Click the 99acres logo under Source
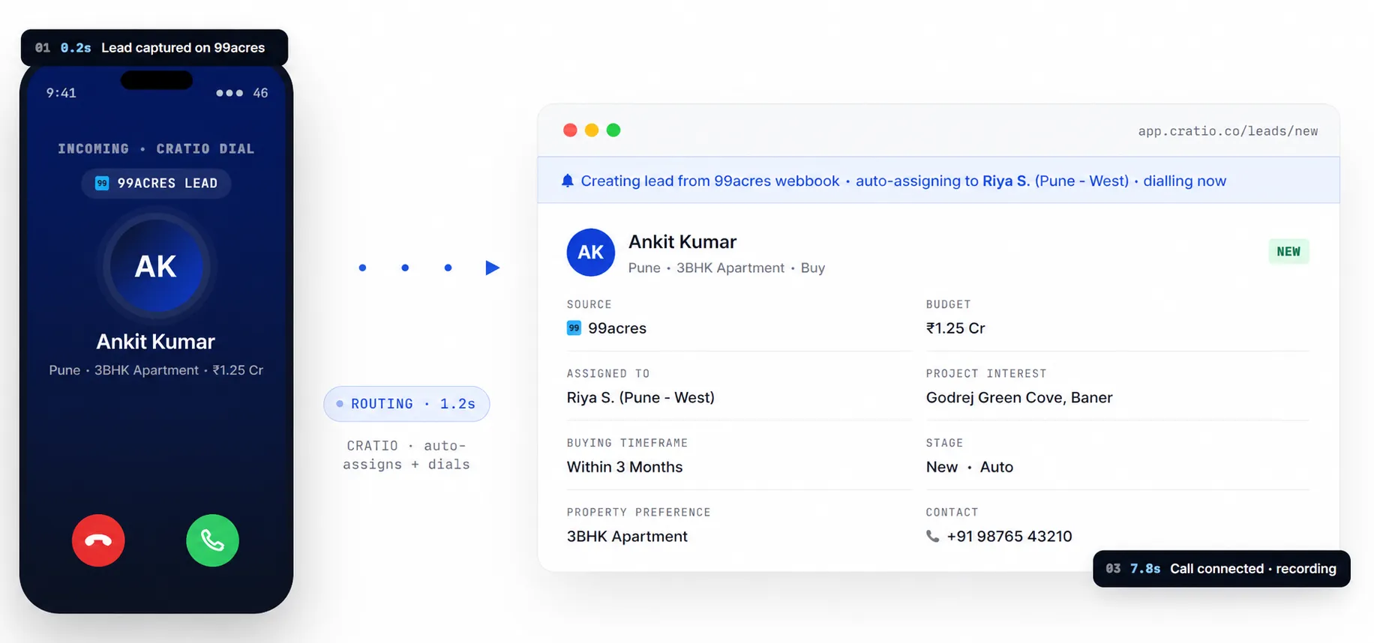 [x=574, y=327]
